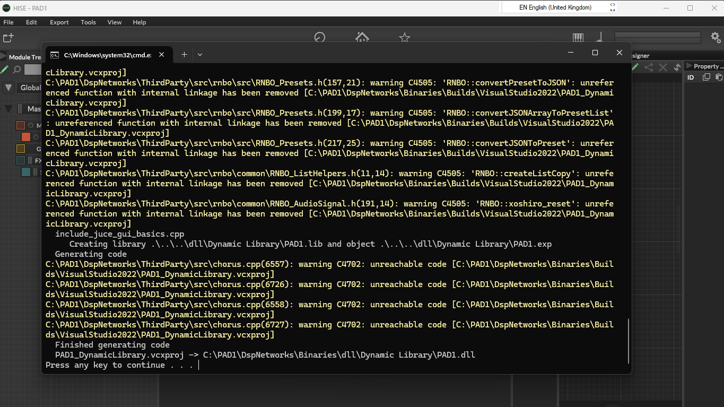Image resolution: width=724 pixels, height=407 pixels.
Task: Click the refresh arrows icon in the designer toolbar
Action: click(x=677, y=67)
